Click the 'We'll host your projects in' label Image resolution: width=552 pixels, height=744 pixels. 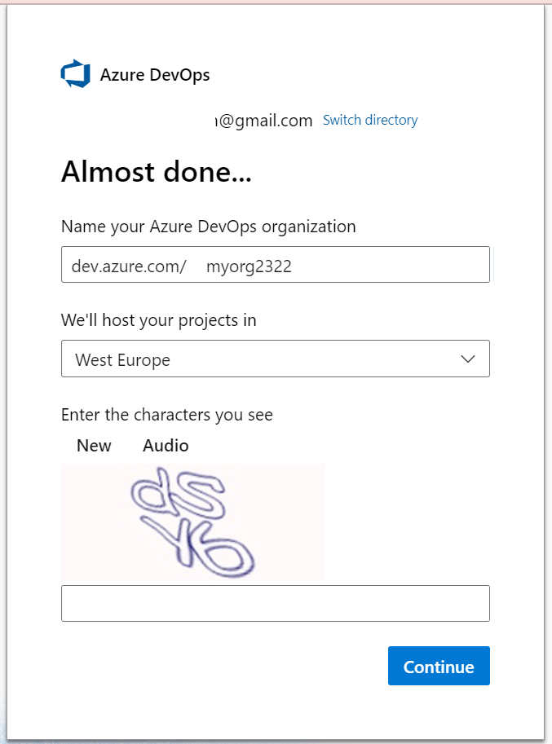158,320
